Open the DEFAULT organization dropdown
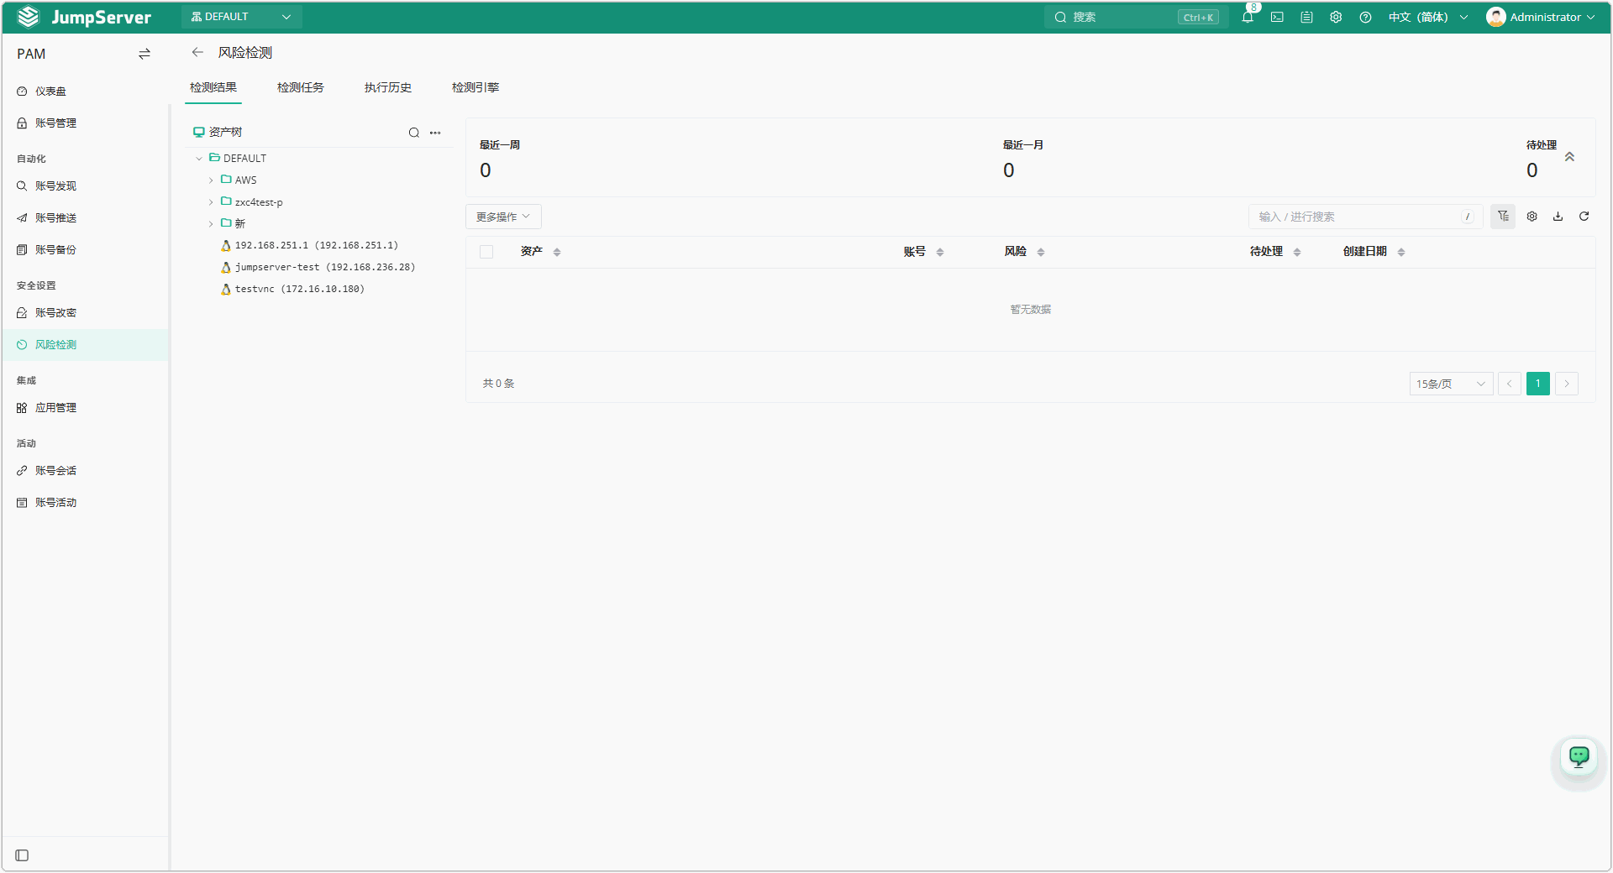1613x873 pixels. click(x=241, y=17)
